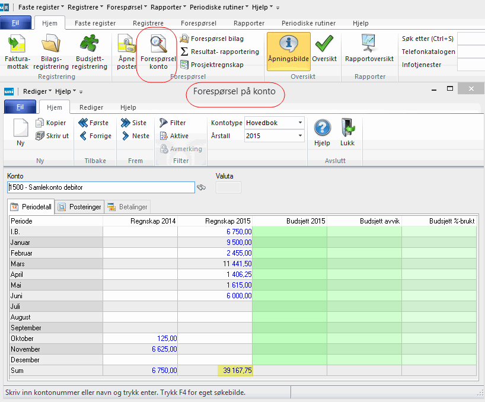Open Fakturamottak invoice reception icon

click(17, 45)
